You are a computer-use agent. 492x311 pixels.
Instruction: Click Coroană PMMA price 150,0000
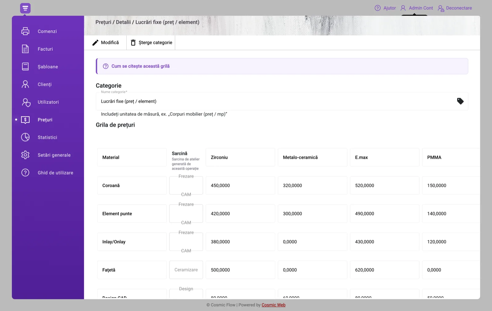coord(451,185)
